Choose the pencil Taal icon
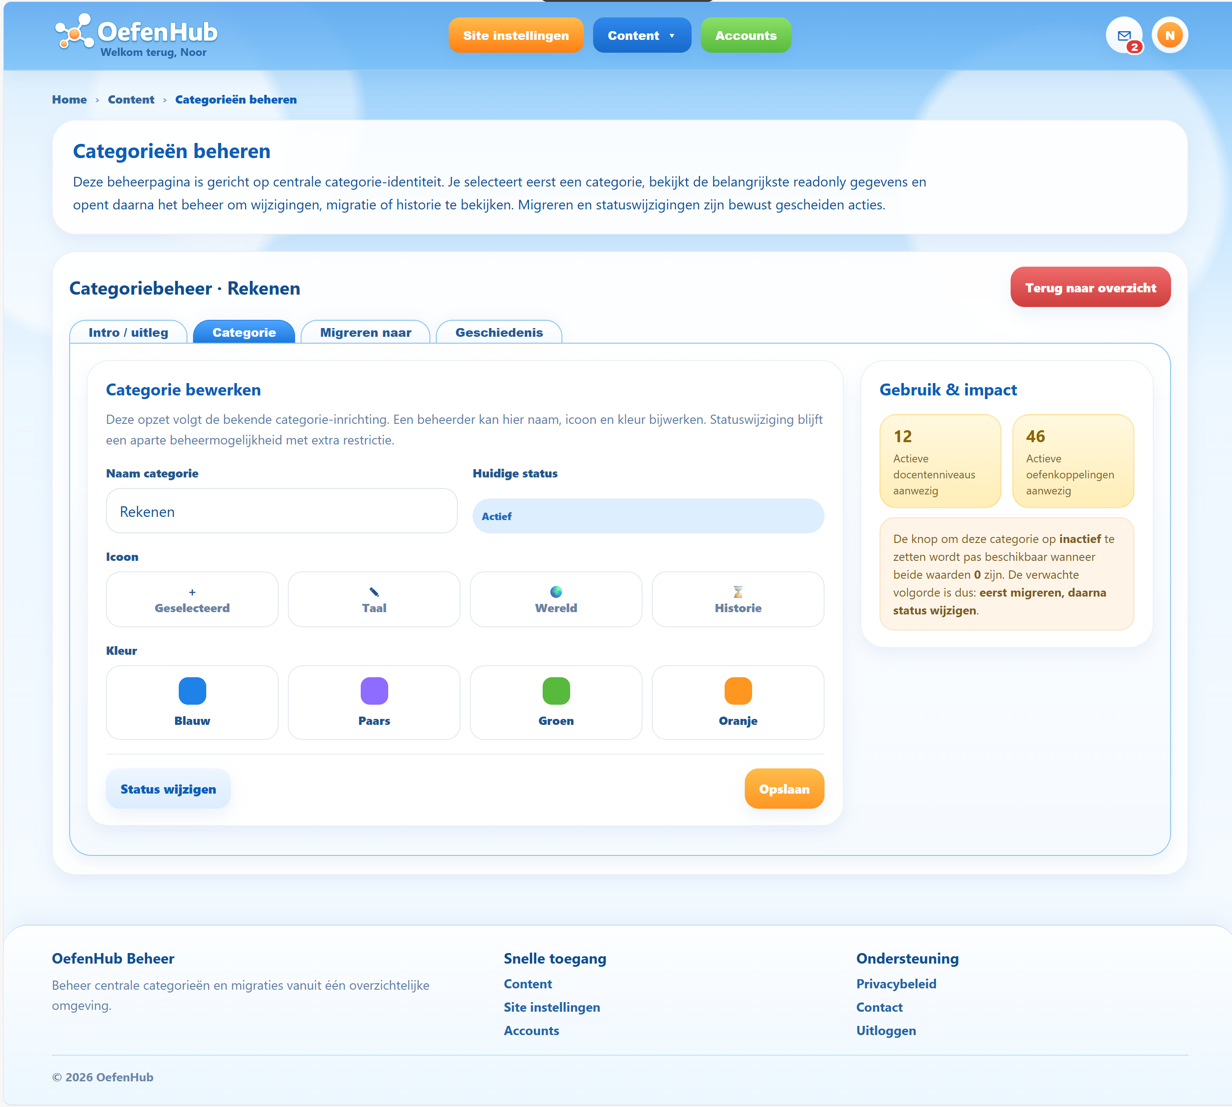The width and height of the screenshot is (1232, 1107). (374, 599)
